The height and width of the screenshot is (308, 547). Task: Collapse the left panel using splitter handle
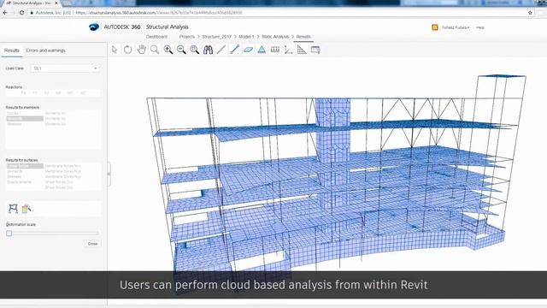109,174
